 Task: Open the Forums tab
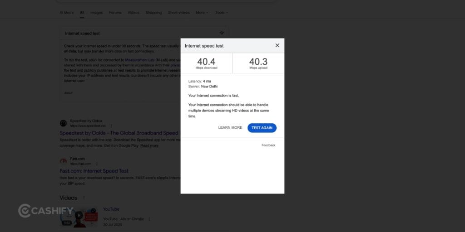(x=115, y=13)
